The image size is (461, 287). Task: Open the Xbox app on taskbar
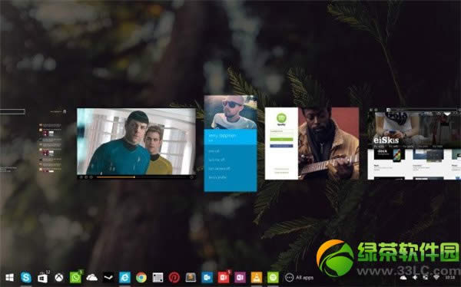tap(59, 278)
